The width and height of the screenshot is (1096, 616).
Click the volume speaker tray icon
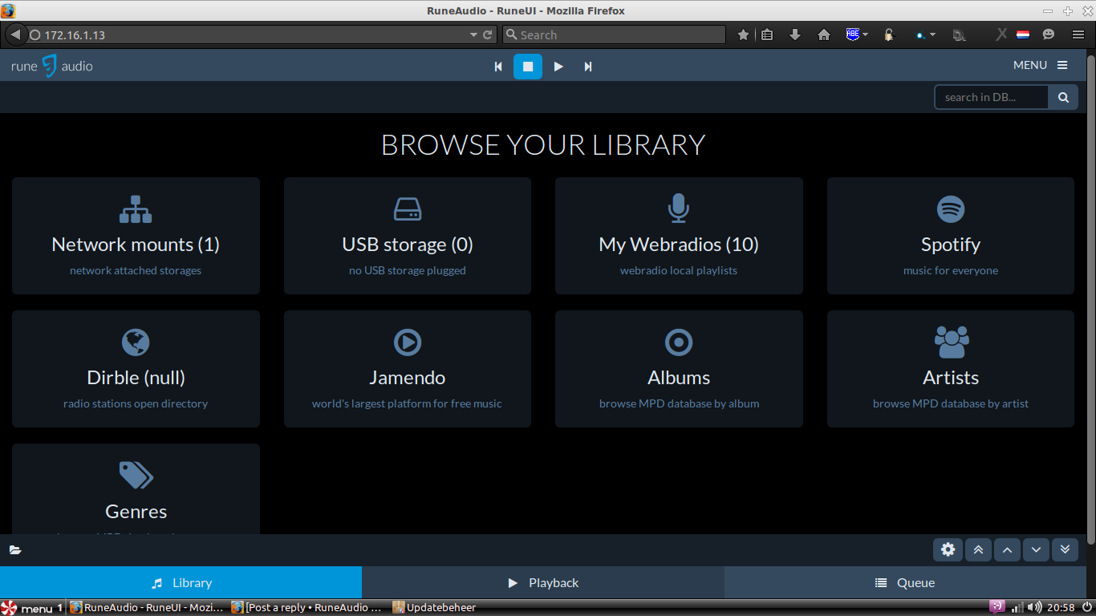(x=1034, y=608)
